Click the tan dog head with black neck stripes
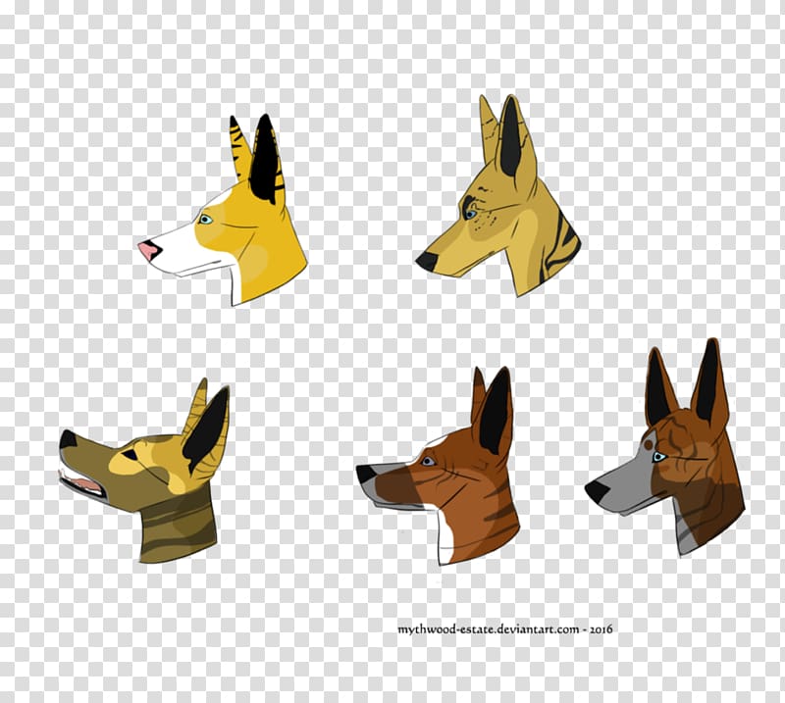785x703 pixels. click(498, 196)
